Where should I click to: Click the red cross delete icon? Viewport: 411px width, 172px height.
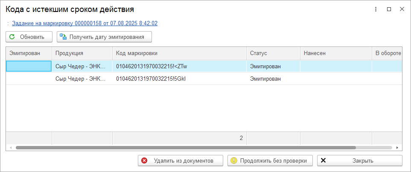coord(144,160)
